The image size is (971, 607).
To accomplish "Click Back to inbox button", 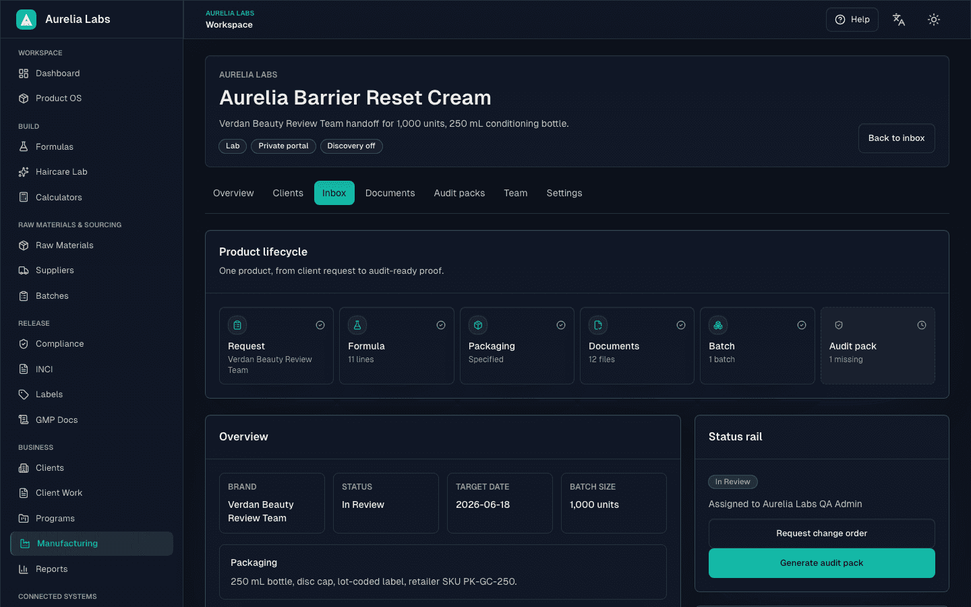I will (897, 138).
